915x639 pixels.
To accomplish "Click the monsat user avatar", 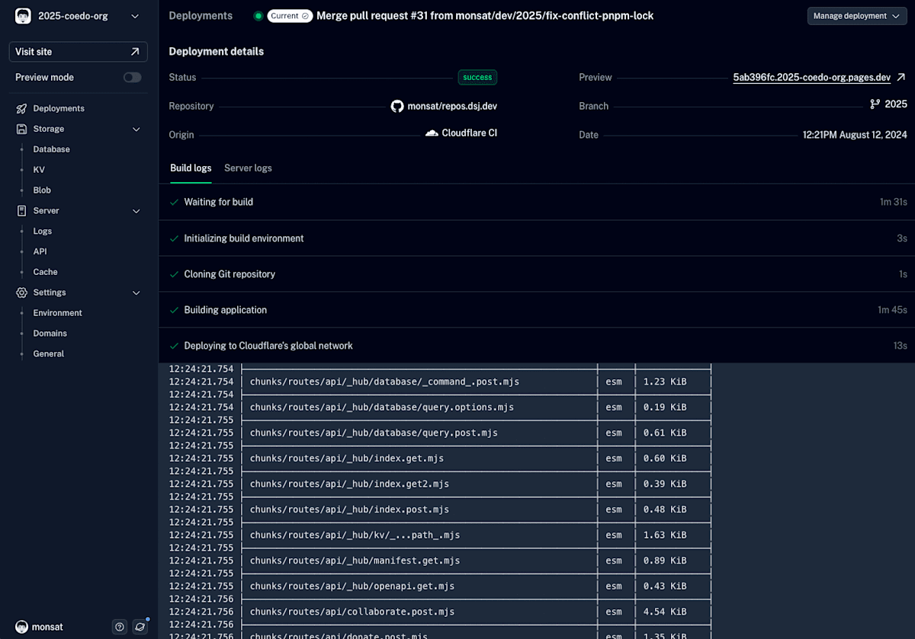I will [22, 627].
